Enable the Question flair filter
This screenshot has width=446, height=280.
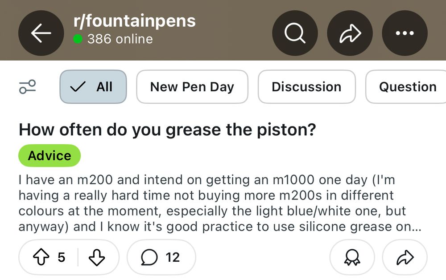pyautogui.click(x=407, y=87)
